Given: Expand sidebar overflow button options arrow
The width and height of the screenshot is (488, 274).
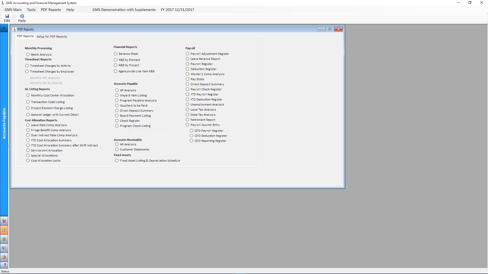Looking at the screenshot, I should (x=5, y=265).
